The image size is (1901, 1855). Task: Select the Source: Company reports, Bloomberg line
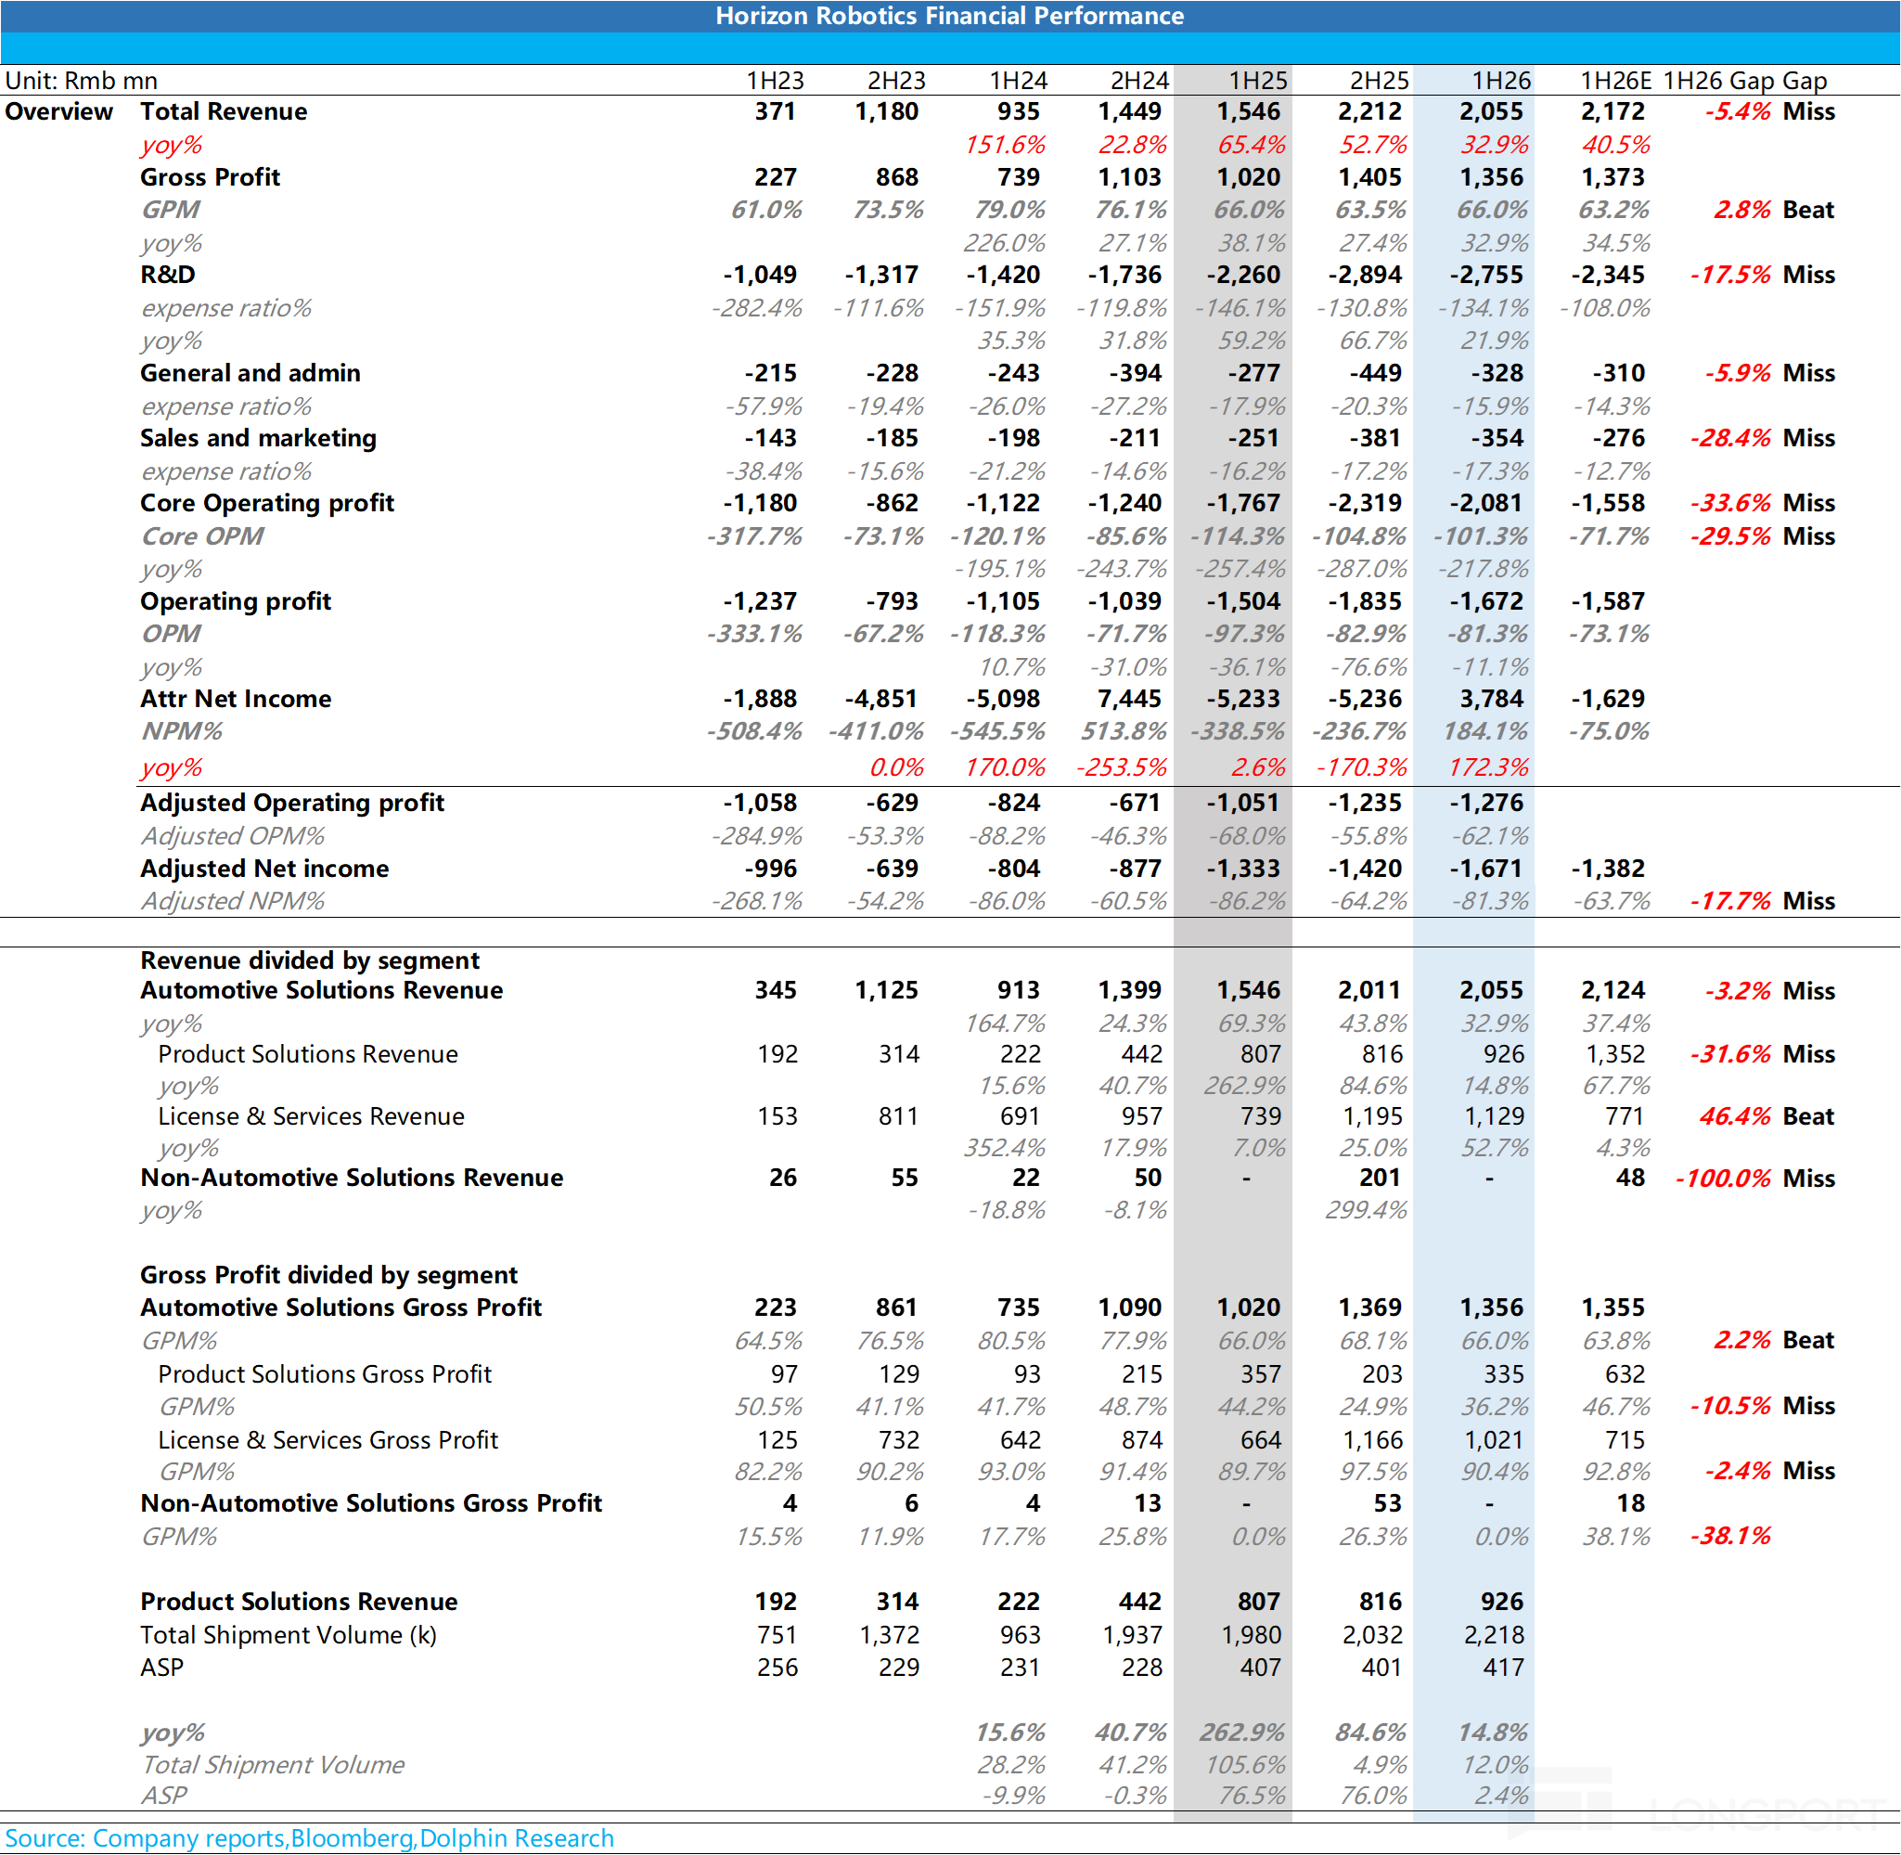pyautogui.click(x=310, y=1837)
